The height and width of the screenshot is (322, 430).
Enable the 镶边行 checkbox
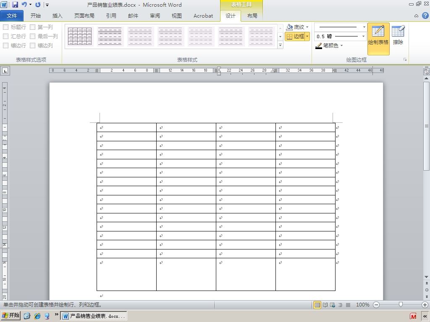[5, 45]
